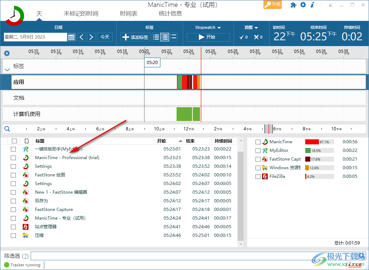The width and height of the screenshot is (369, 270).
Task: Open the calendar date picker
Action: 71,37
